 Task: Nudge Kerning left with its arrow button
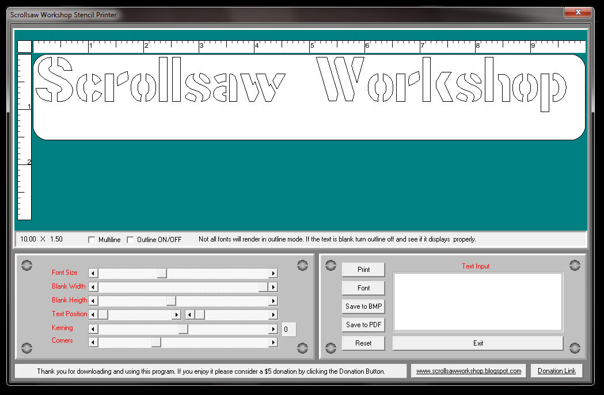(x=93, y=328)
